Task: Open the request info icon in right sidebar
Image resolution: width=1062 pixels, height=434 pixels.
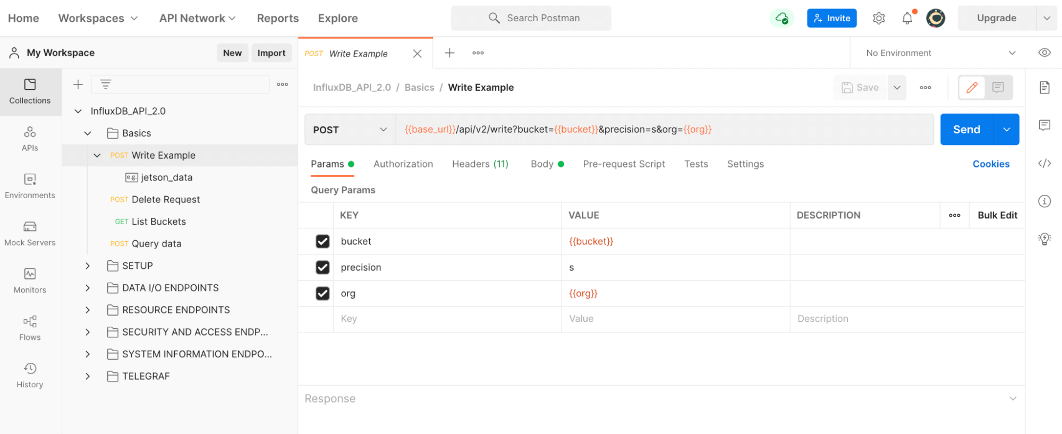Action: (1044, 201)
